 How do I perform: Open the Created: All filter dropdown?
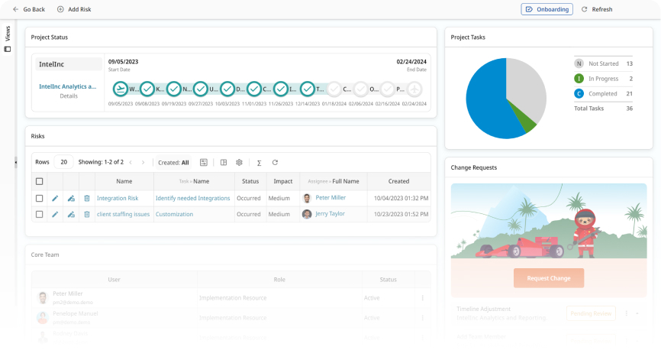click(173, 163)
